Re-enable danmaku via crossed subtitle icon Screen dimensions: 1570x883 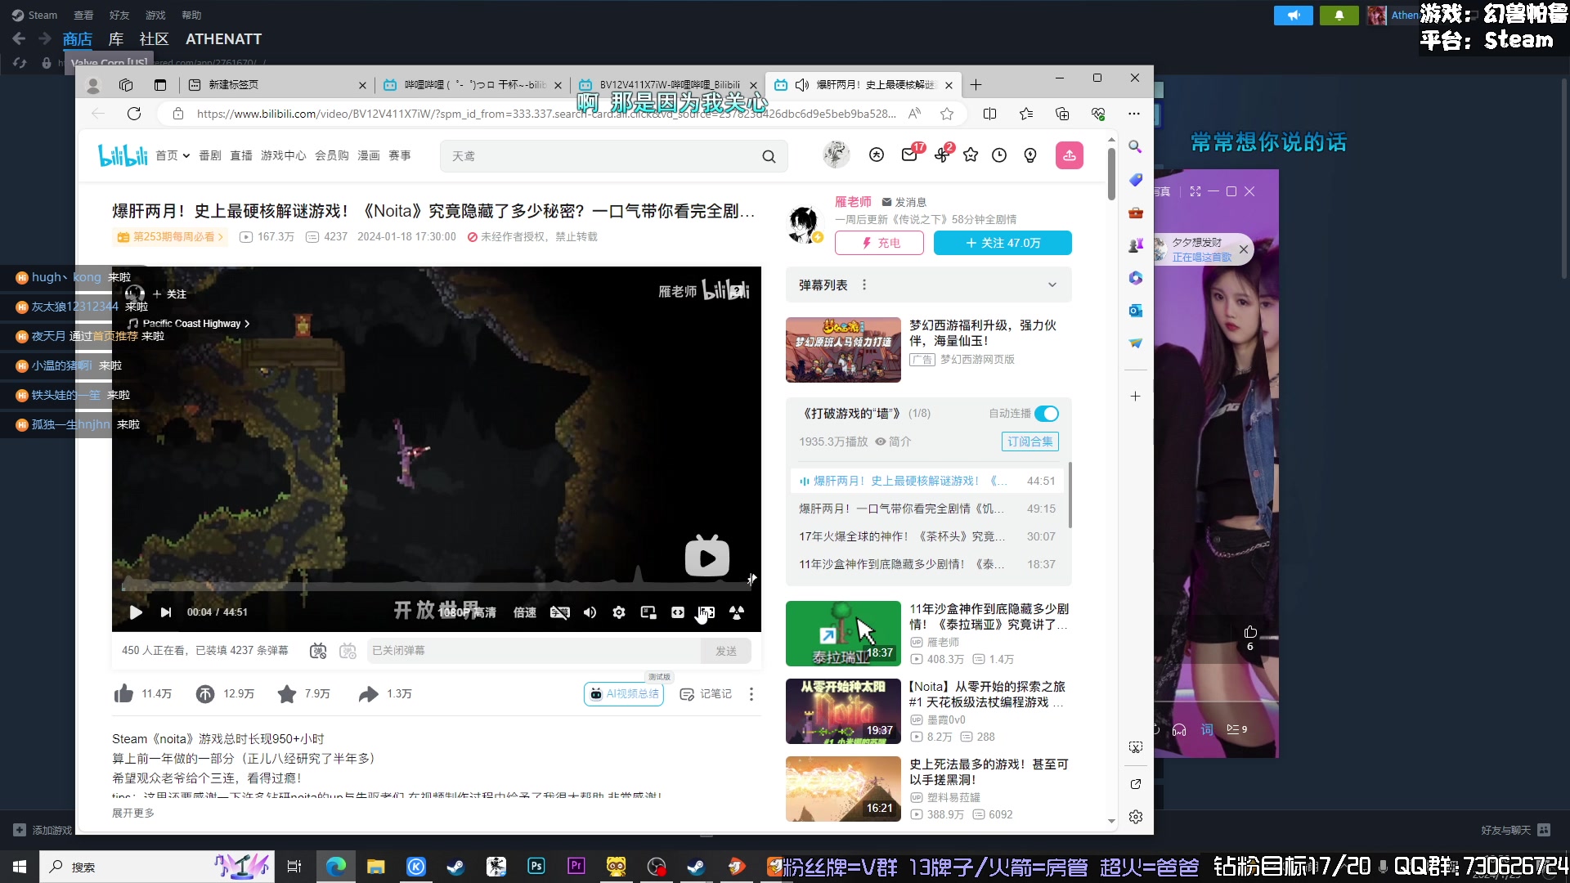(559, 612)
